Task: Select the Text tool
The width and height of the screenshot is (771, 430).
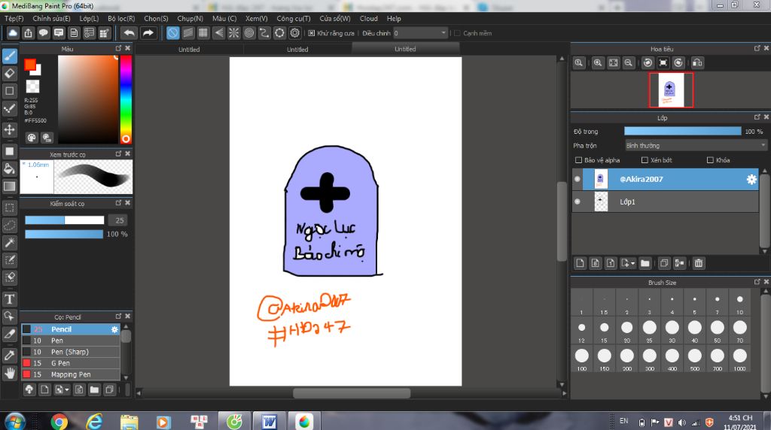Action: tap(9, 299)
